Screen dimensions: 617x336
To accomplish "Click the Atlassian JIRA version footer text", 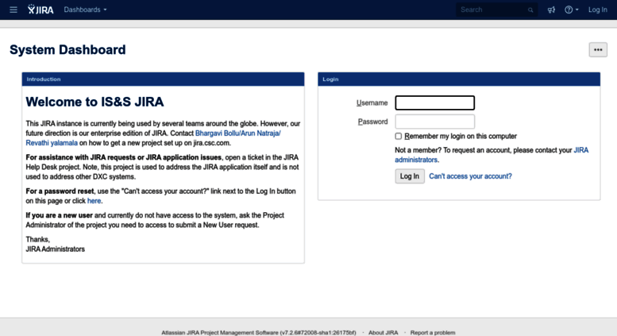I will pos(259,333).
